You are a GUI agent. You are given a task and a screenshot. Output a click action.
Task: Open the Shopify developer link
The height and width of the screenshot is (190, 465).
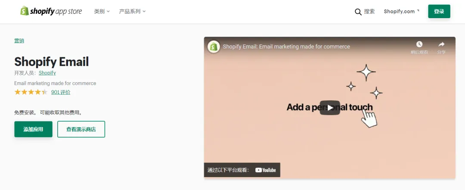47,73
